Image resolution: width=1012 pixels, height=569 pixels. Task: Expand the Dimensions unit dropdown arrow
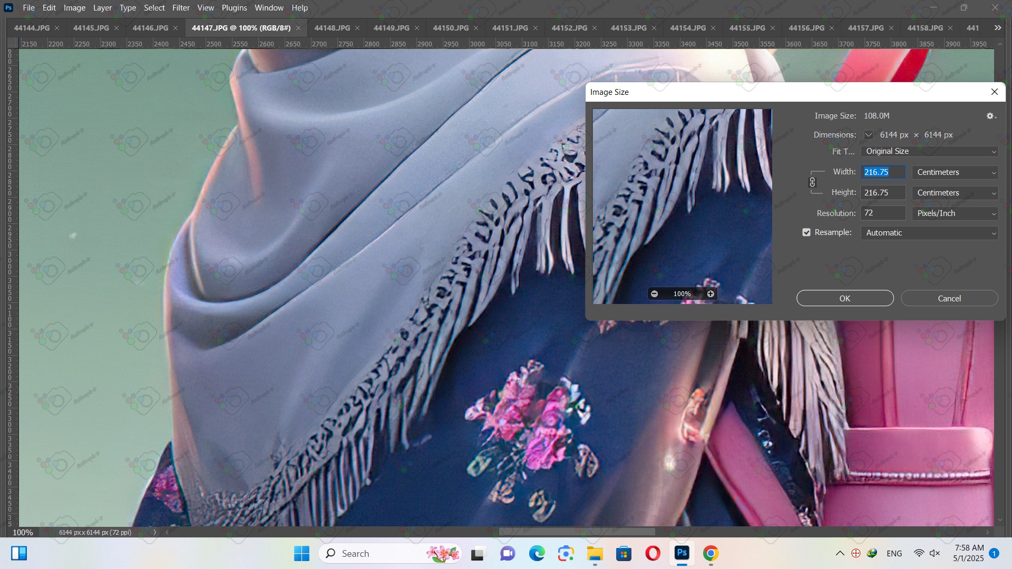pos(868,135)
